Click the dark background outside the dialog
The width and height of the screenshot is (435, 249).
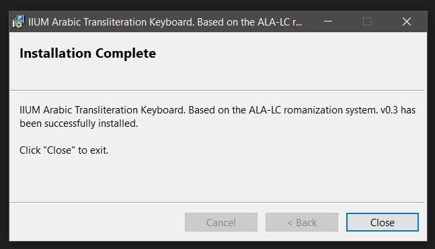tap(218, 5)
